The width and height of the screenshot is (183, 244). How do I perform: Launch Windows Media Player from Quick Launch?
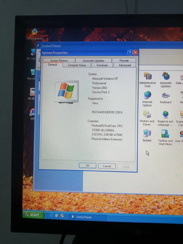(62, 216)
